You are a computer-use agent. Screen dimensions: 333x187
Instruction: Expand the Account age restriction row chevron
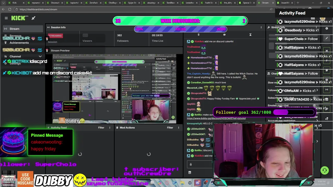point(317,121)
